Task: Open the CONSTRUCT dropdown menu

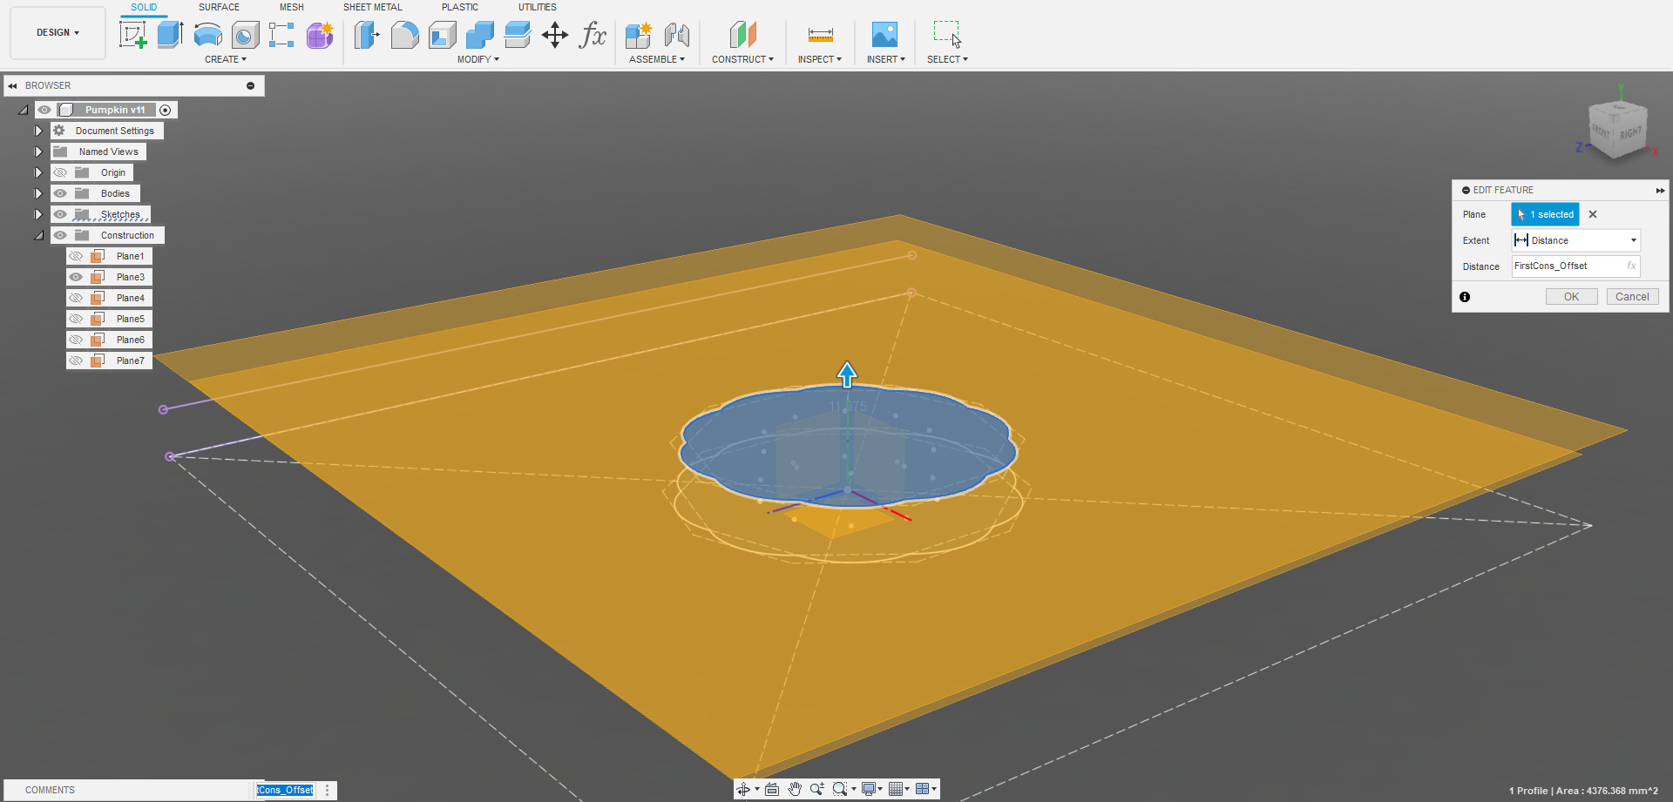Action: 742,59
